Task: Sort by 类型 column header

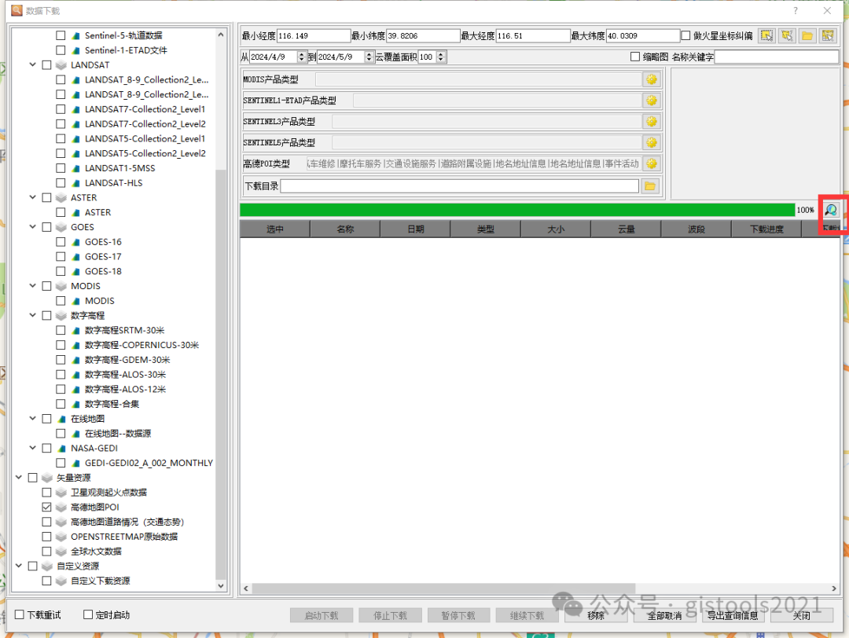Action: (486, 229)
